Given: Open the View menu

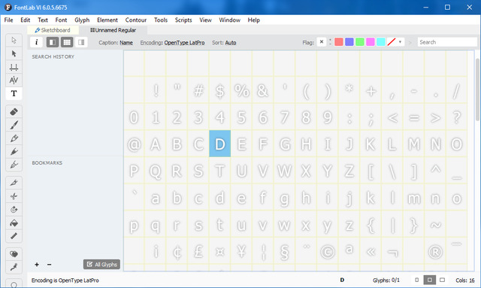Looking at the screenshot, I should pyautogui.click(x=205, y=20).
